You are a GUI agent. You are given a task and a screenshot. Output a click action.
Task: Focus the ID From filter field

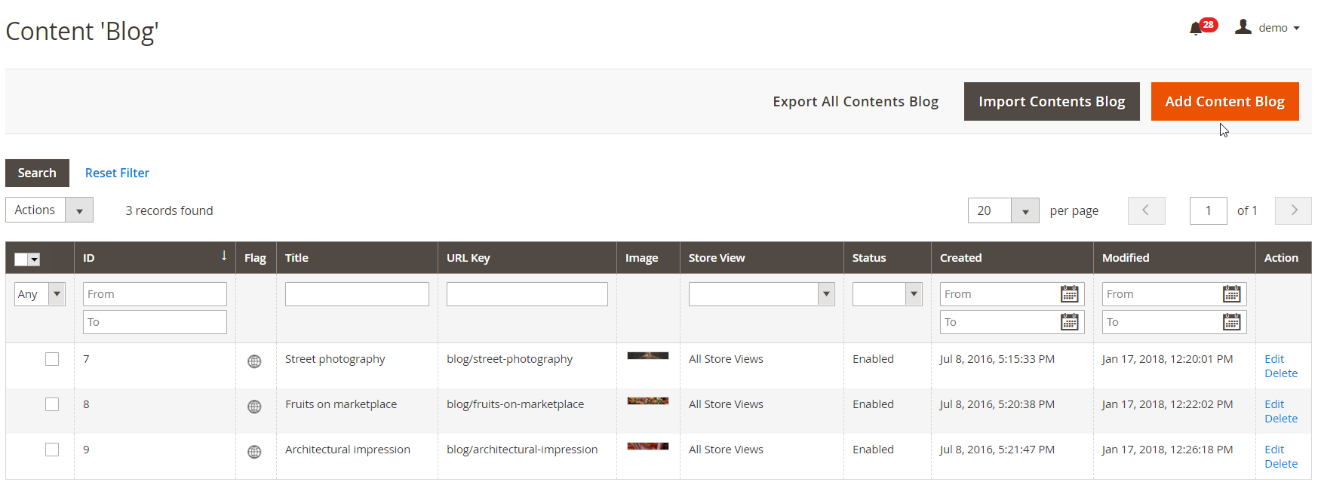pos(155,294)
